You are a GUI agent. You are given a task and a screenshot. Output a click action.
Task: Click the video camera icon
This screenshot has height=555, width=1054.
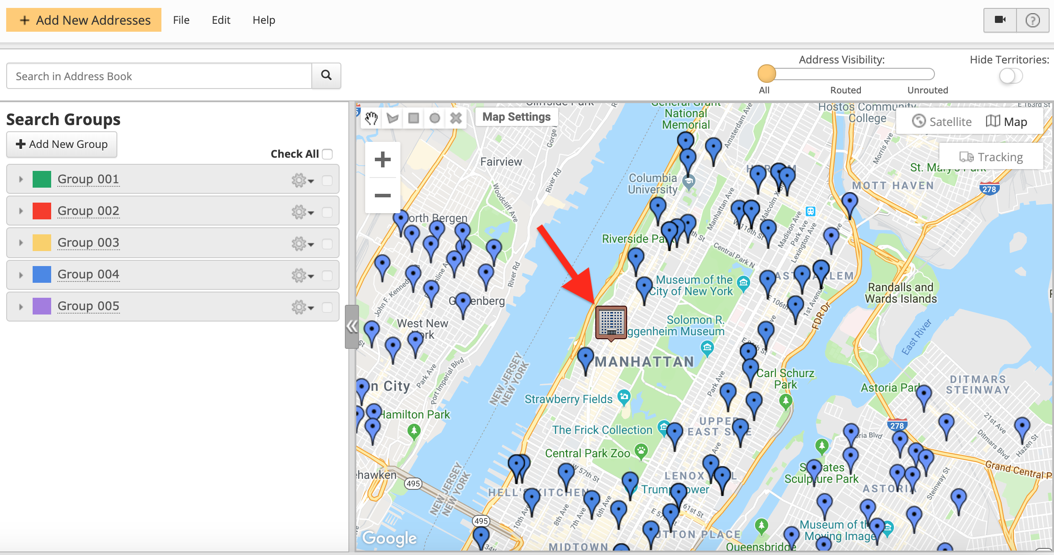pos(1000,20)
